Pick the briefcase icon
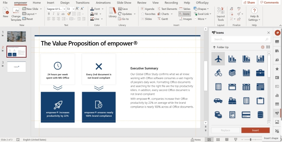 [260, 72]
